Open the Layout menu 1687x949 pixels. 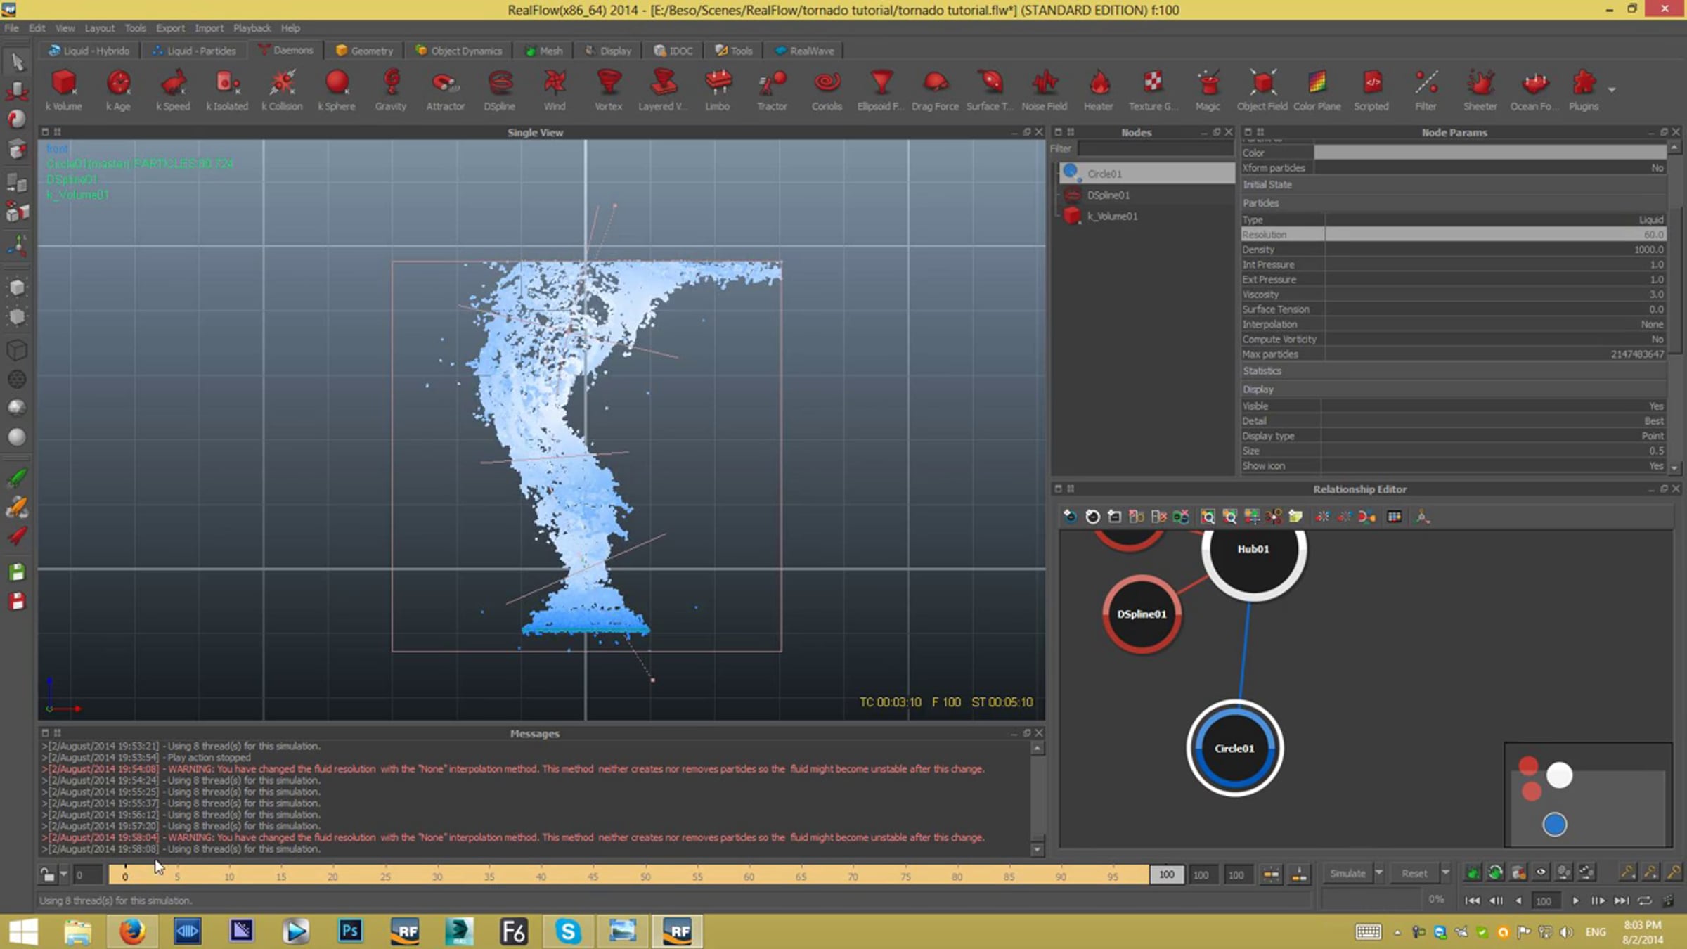(99, 28)
